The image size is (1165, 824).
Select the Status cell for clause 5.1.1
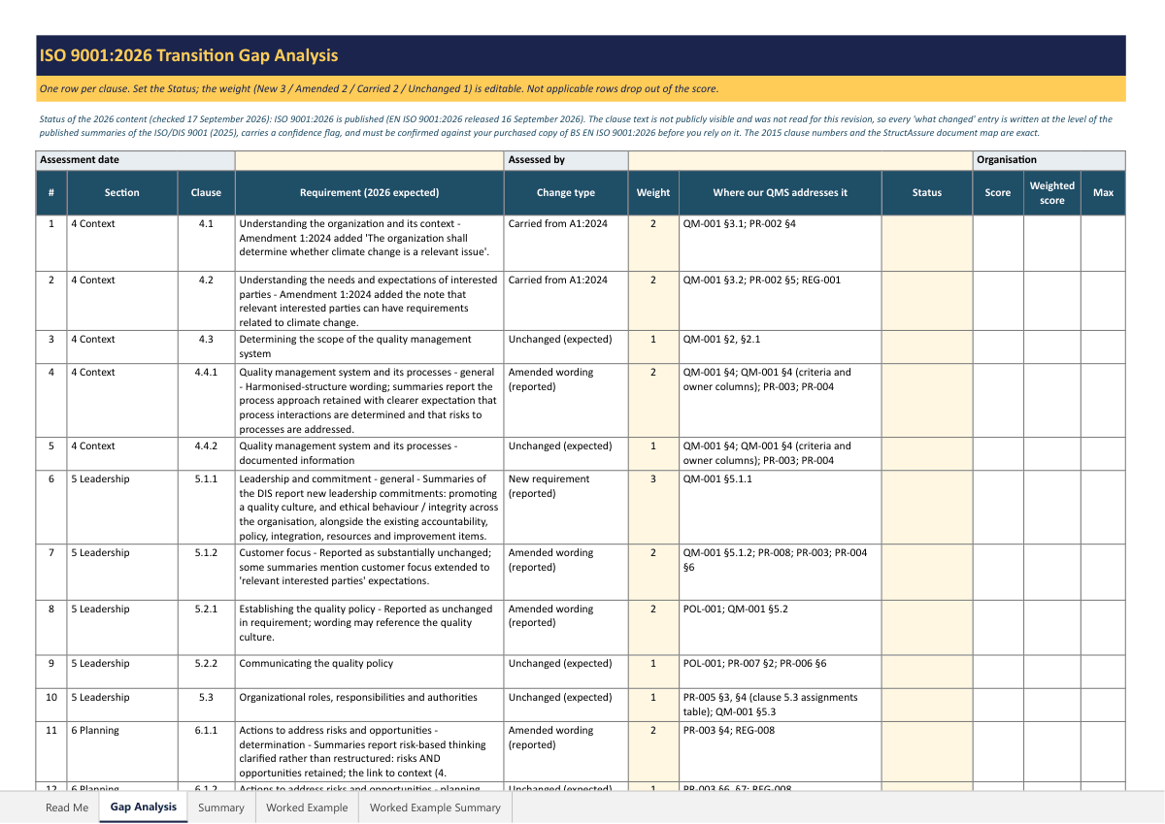pos(927,507)
